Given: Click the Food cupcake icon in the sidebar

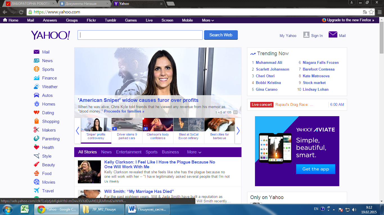Looking at the screenshot, I should pyautogui.click(x=37, y=173).
